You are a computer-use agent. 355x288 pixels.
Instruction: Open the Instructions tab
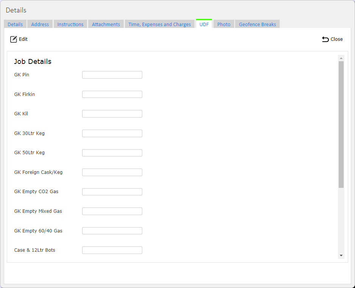pos(70,24)
